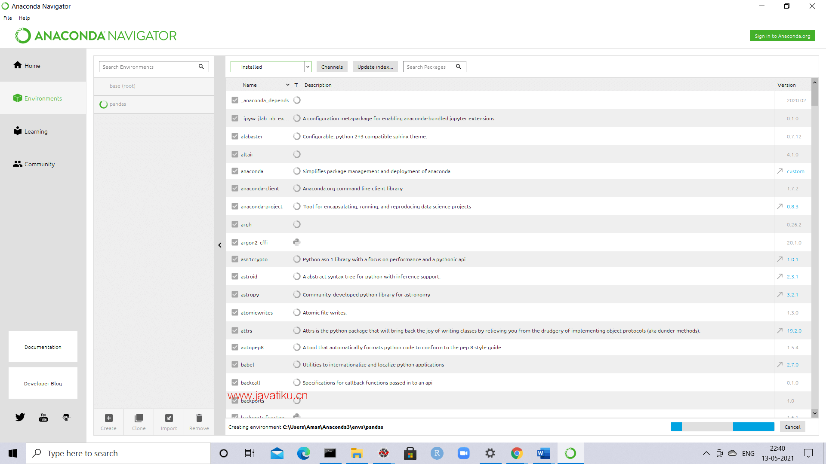Click the package list scrollbar thumb
The height and width of the screenshot is (464, 826).
[815, 96]
